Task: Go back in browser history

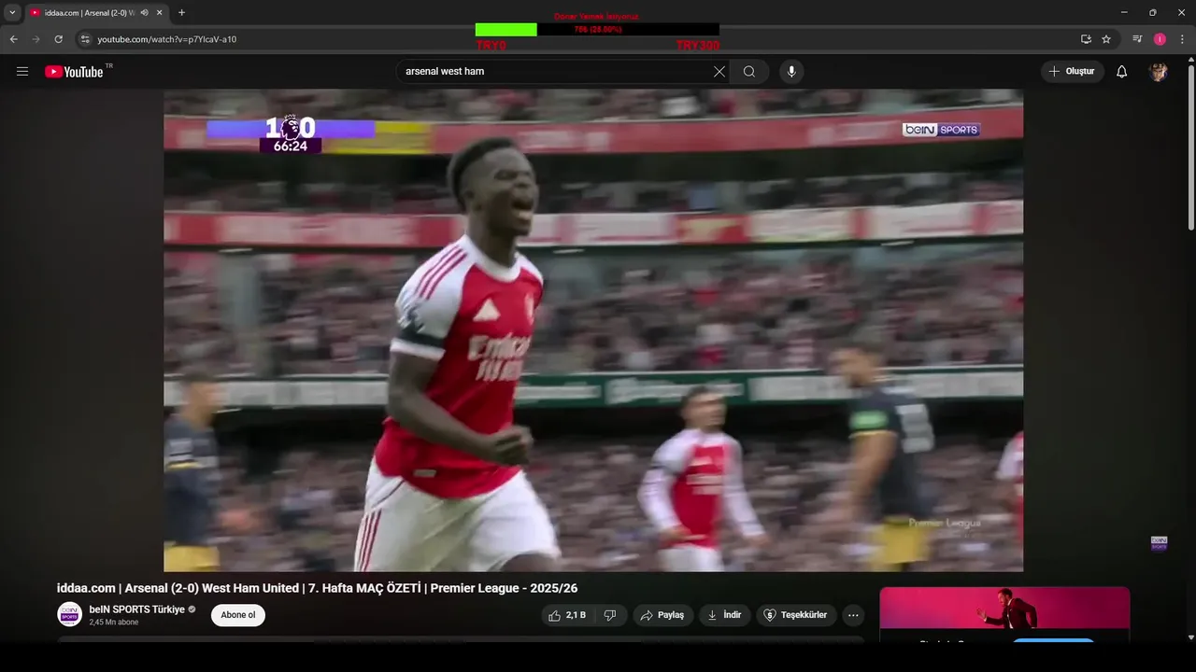Action: click(x=13, y=39)
